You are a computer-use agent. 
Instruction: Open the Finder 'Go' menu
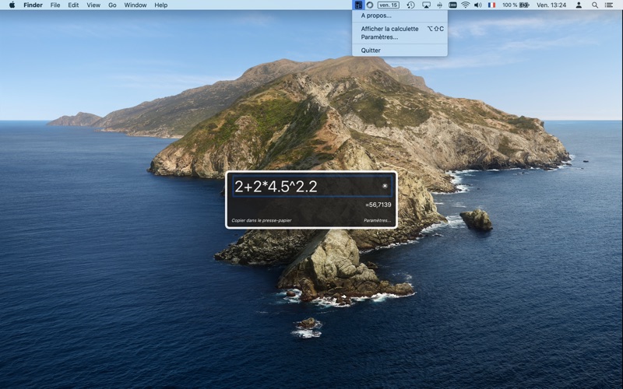(112, 5)
